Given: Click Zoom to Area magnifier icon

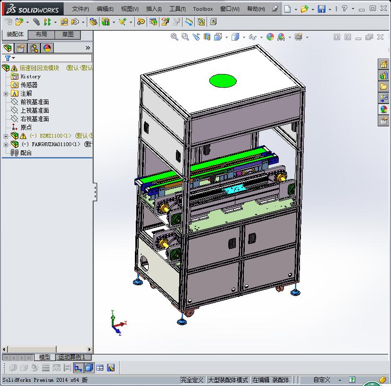Looking at the screenshot, I should (x=185, y=37).
